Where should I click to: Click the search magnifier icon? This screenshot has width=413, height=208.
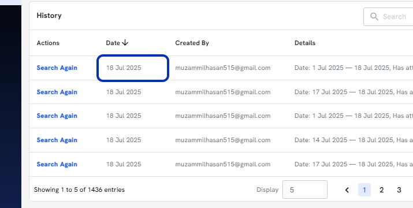[374, 17]
